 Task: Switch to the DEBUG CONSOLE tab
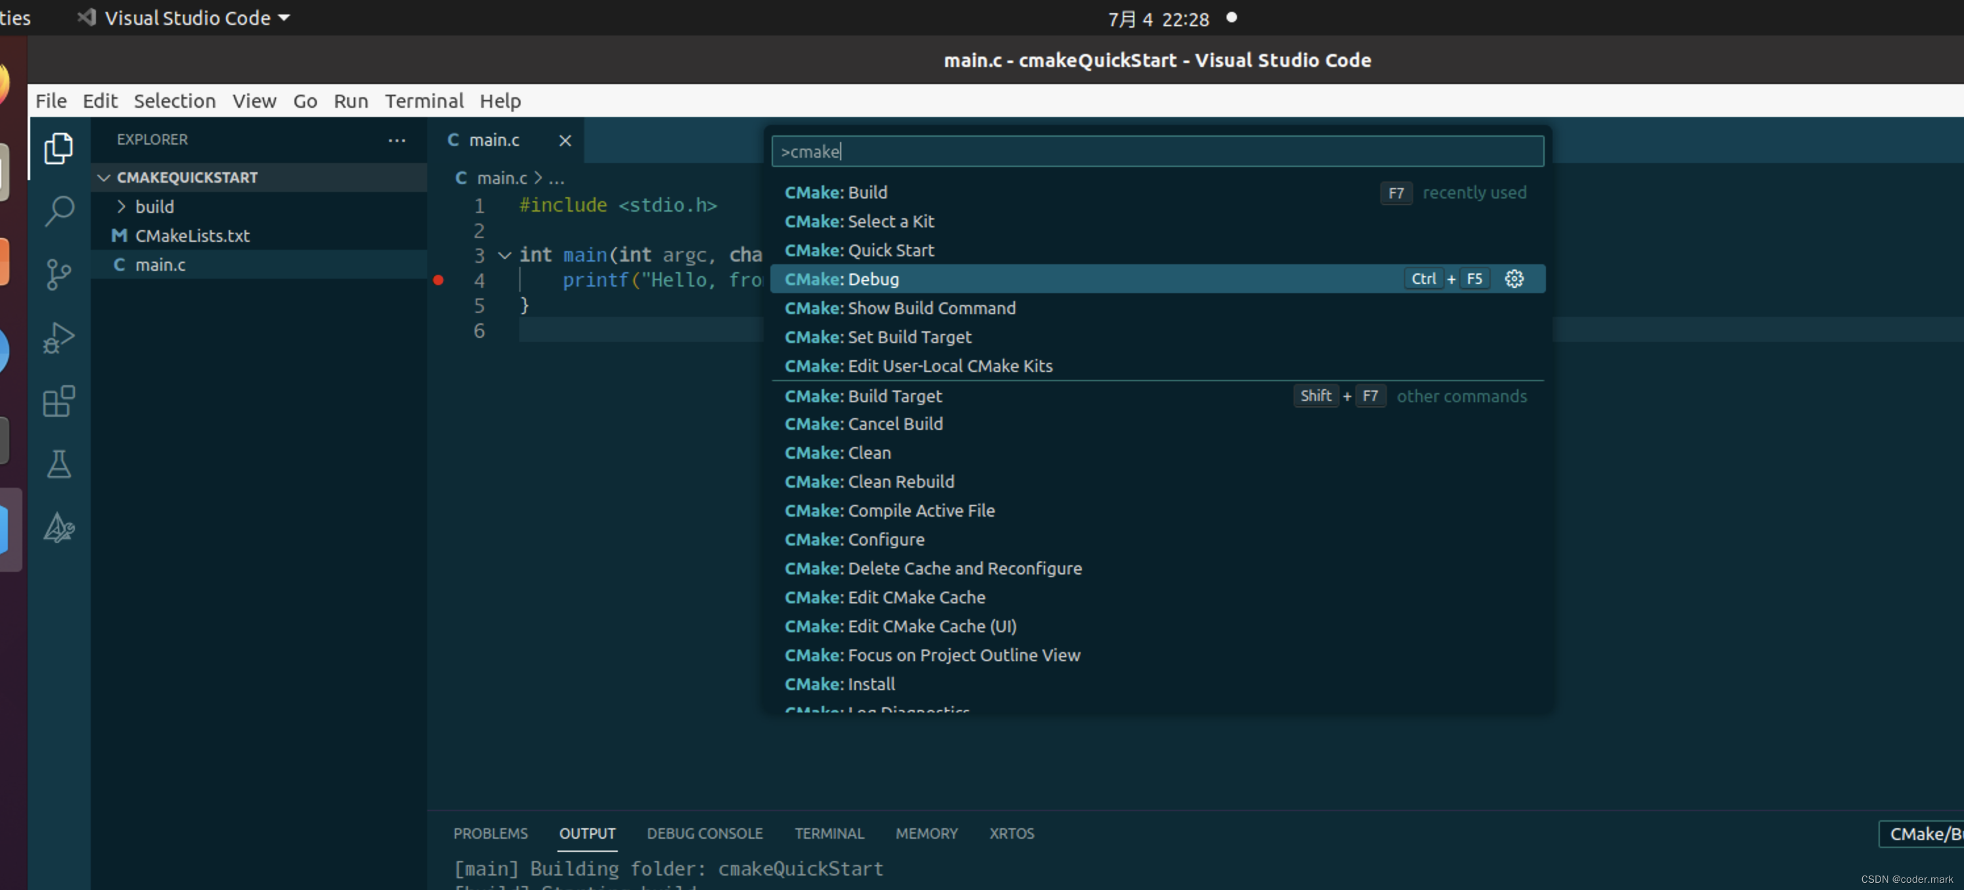tap(705, 833)
